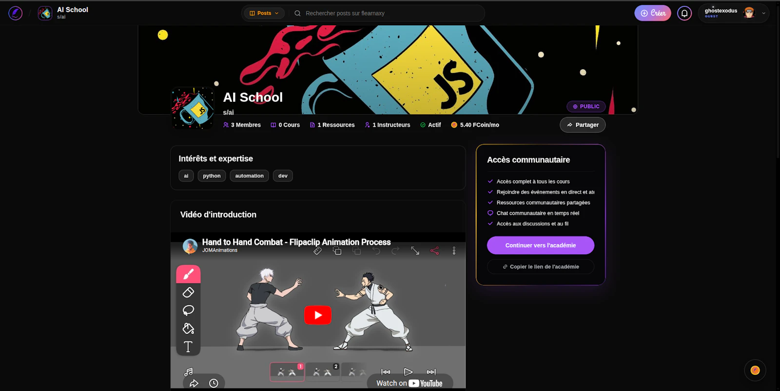Click the copy frames icon in video
The width and height of the screenshot is (780, 391).
point(337,251)
